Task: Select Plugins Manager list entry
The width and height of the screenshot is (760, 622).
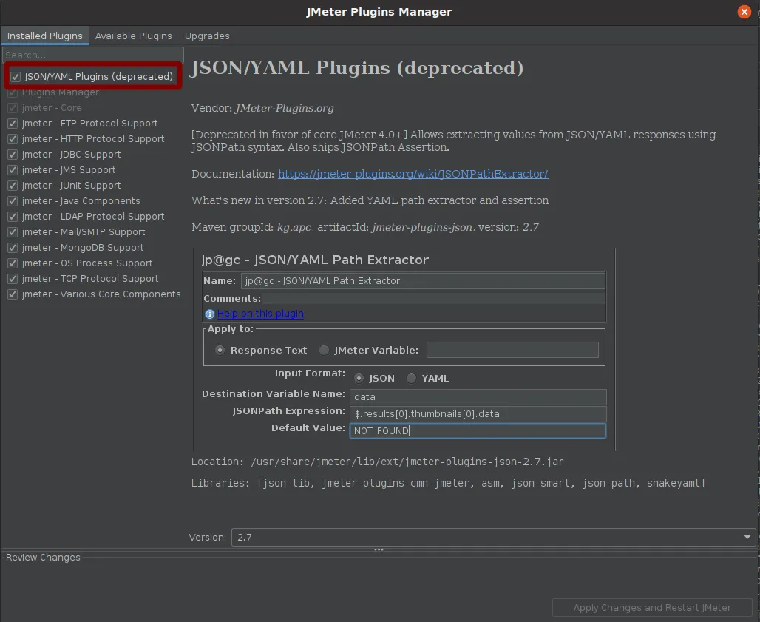Action: (x=60, y=92)
